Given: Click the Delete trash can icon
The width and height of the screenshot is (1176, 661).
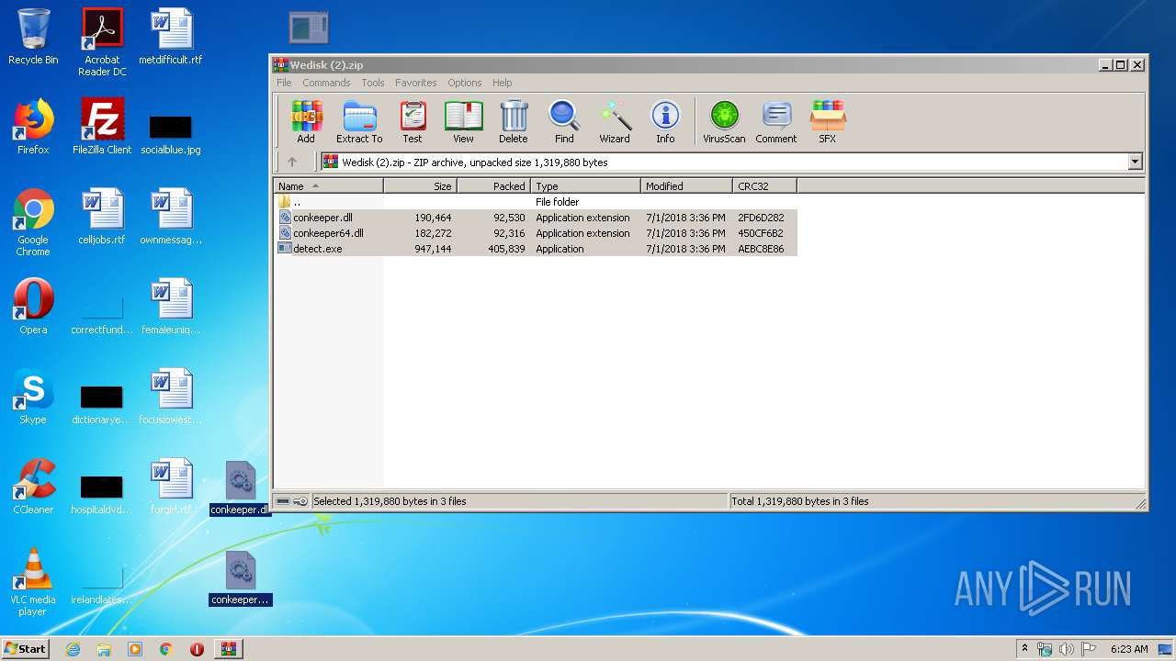Looking at the screenshot, I should tap(514, 122).
